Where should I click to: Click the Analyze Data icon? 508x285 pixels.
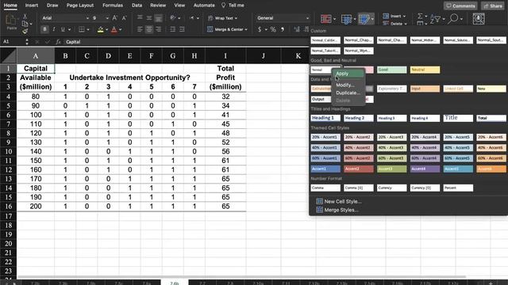[x=479, y=19]
